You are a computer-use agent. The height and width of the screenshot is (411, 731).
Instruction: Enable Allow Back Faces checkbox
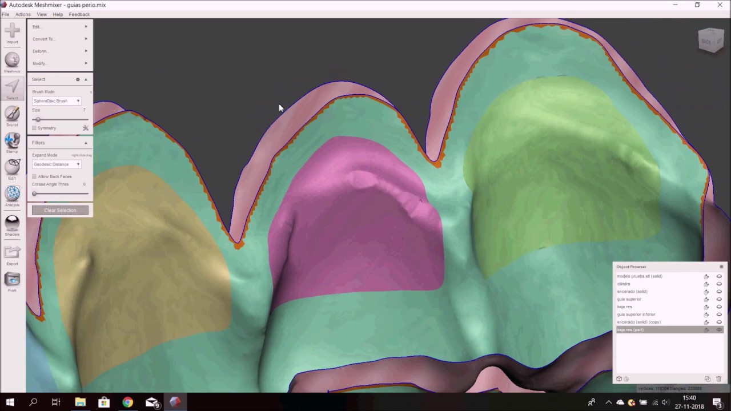point(34,176)
